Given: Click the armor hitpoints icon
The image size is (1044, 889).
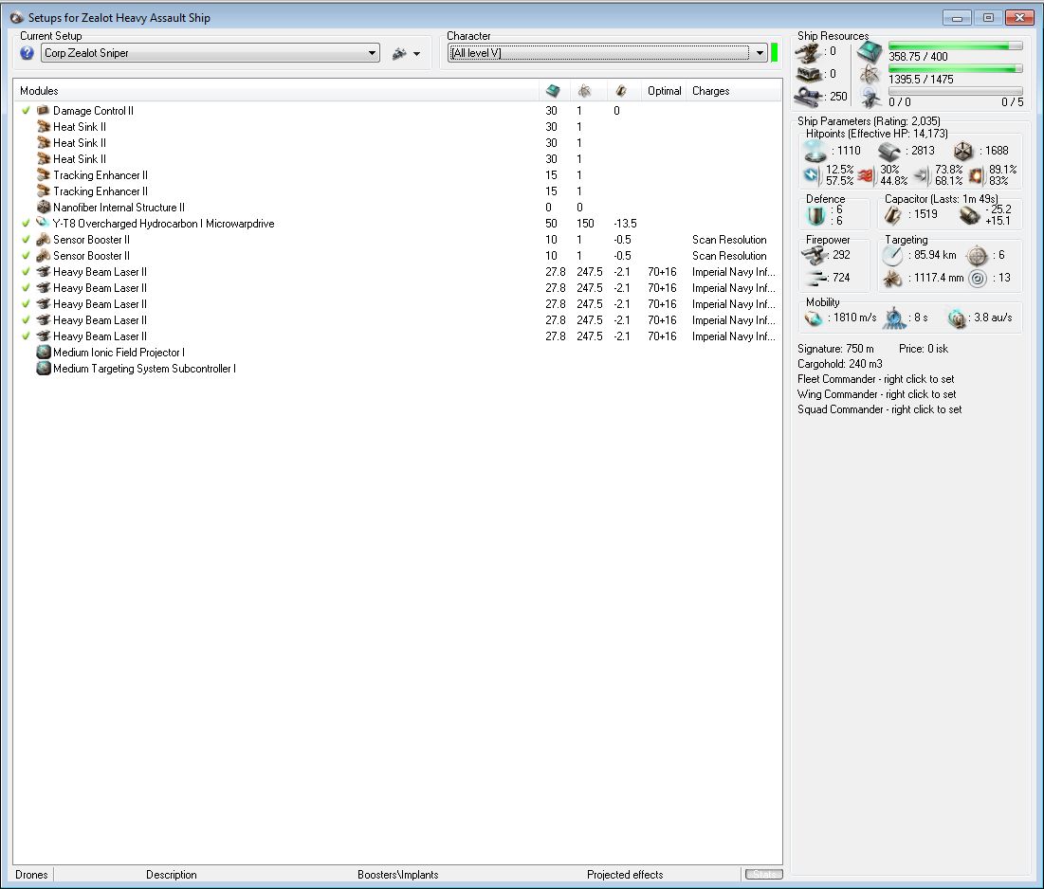Looking at the screenshot, I should 889,151.
